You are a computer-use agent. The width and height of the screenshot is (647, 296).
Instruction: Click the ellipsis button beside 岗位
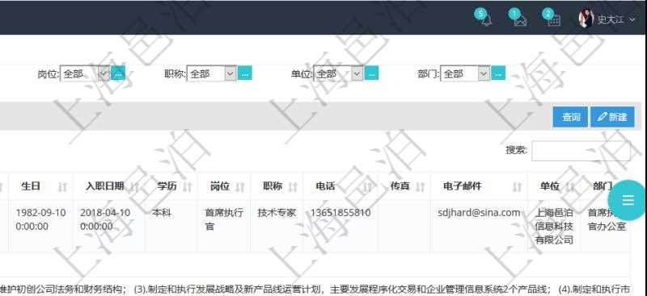point(118,73)
